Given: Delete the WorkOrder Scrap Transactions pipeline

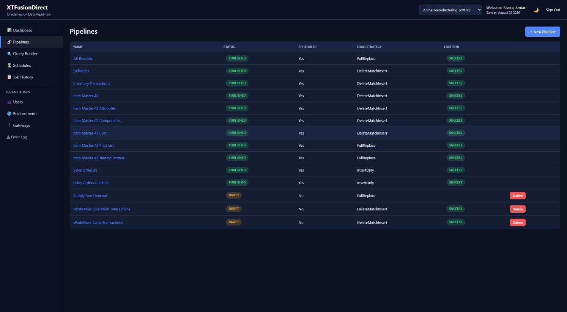Looking at the screenshot, I should click(517, 223).
